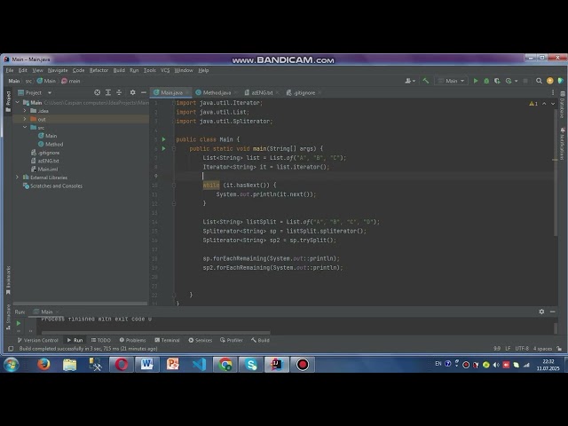The height and width of the screenshot is (426, 568).
Task: Open Project panel settings gear
Action: (x=132, y=92)
